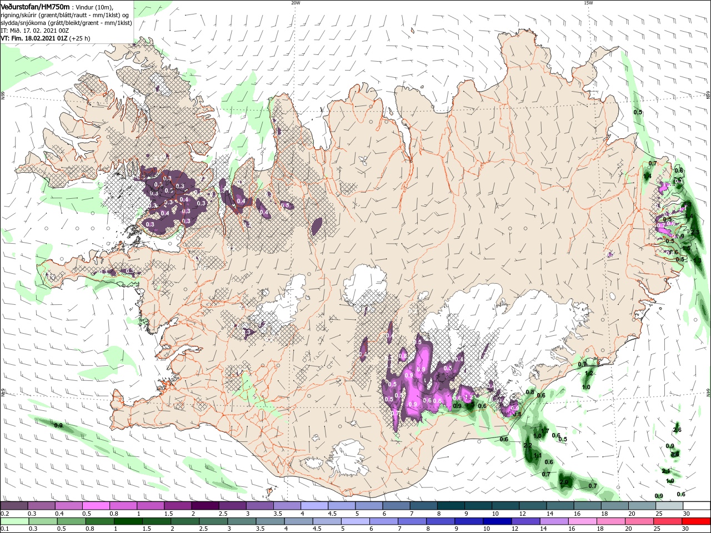The image size is (711, 533).
Task: Click the map title 'Veðurstofan/HM750m'
Action: coord(34,6)
